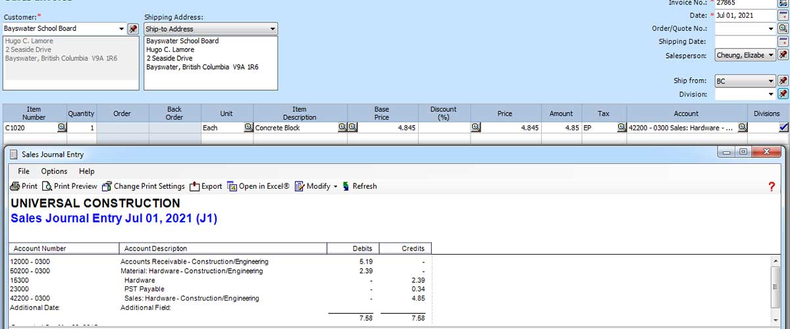The image size is (790, 329).
Task: Open the Salesperson dropdown
Action: coord(771,55)
